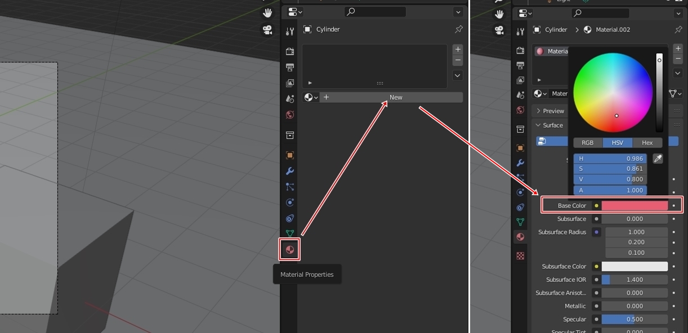This screenshot has width=688, height=333.
Task: Open Output Properties tab in left panel
Action: 290,67
